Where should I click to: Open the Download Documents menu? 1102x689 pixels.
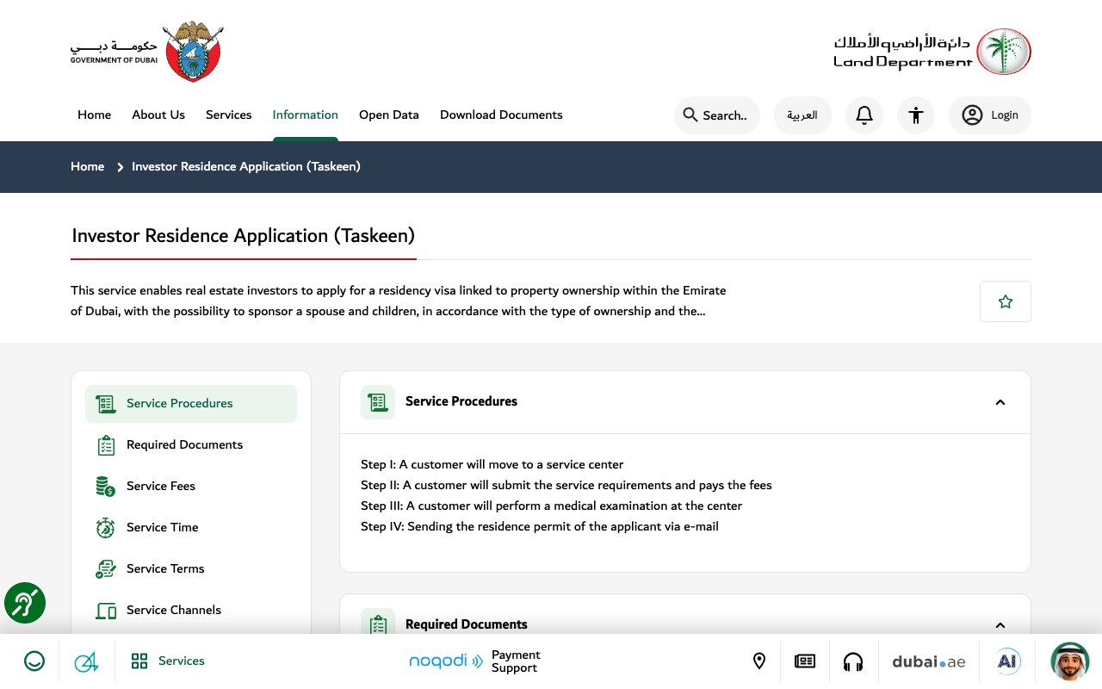pyautogui.click(x=501, y=115)
